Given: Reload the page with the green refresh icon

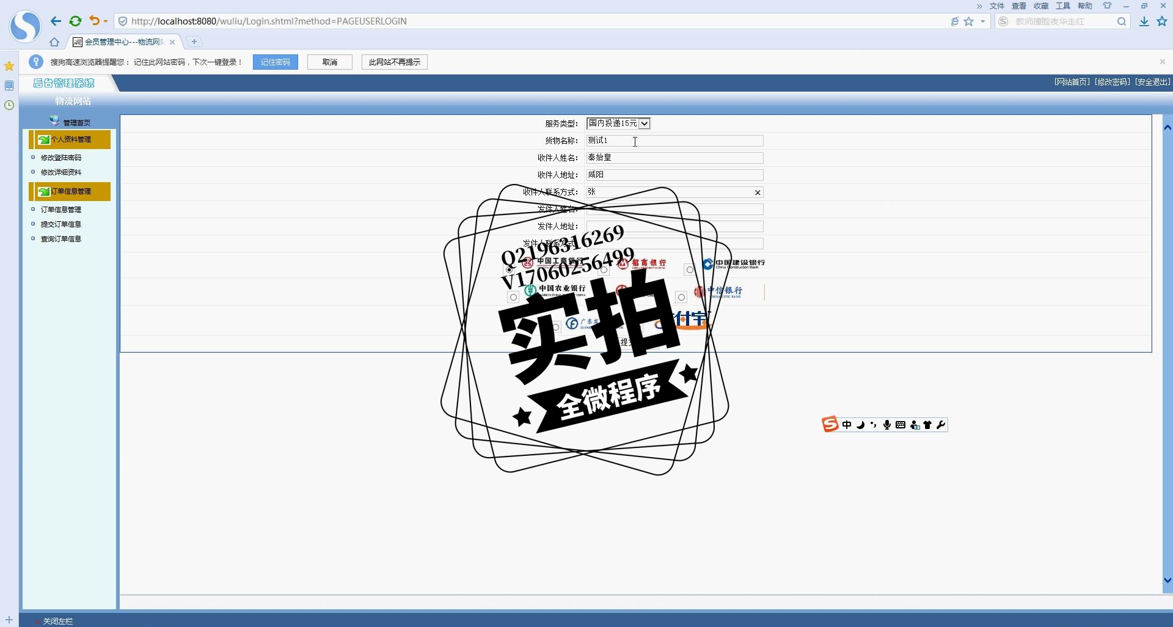Looking at the screenshot, I should pyautogui.click(x=75, y=21).
